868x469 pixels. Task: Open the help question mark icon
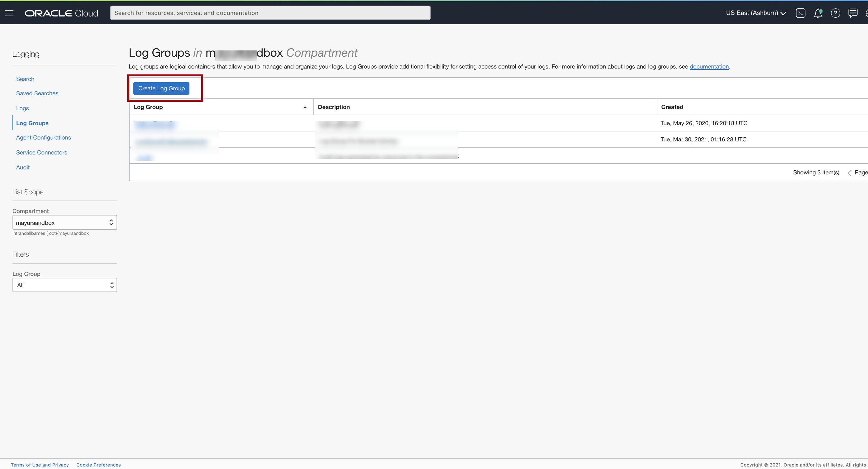(x=836, y=13)
